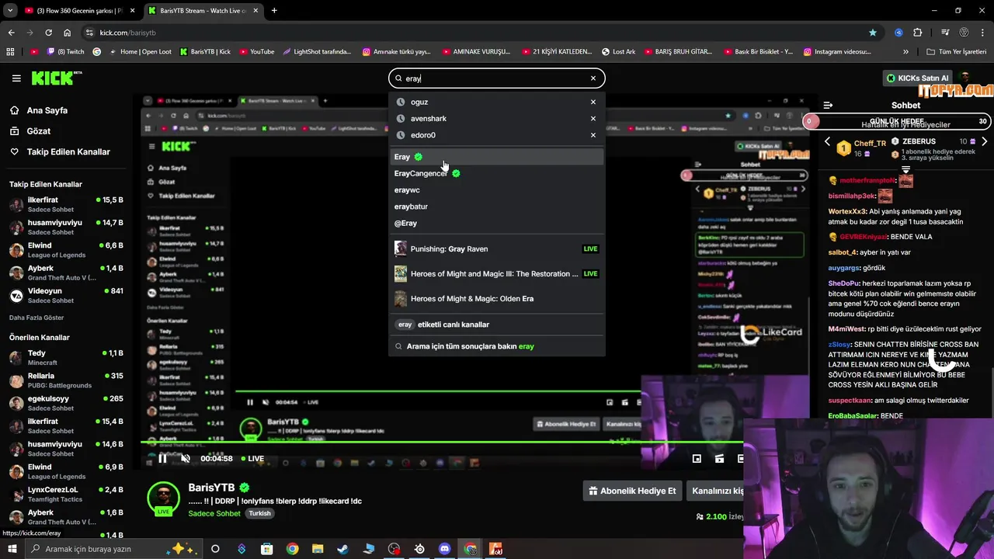
Task: Open Discord from the taskbar
Action: click(x=445, y=549)
